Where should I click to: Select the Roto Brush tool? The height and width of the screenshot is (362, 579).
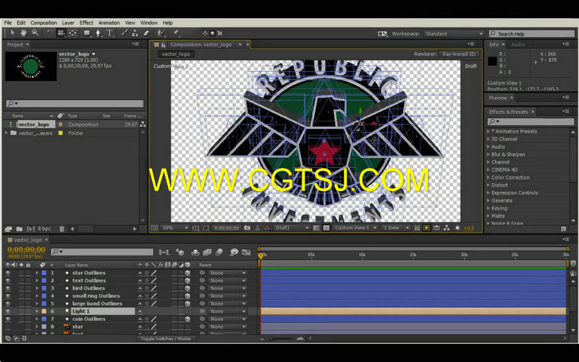161,33
